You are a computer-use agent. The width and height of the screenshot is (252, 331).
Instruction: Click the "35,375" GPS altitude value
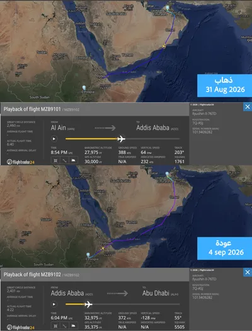click(x=91, y=327)
